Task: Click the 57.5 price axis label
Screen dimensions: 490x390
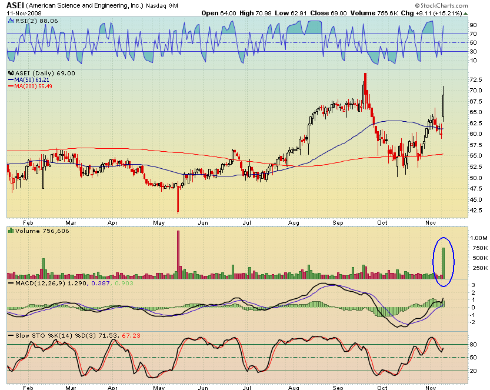Action: 476,145
